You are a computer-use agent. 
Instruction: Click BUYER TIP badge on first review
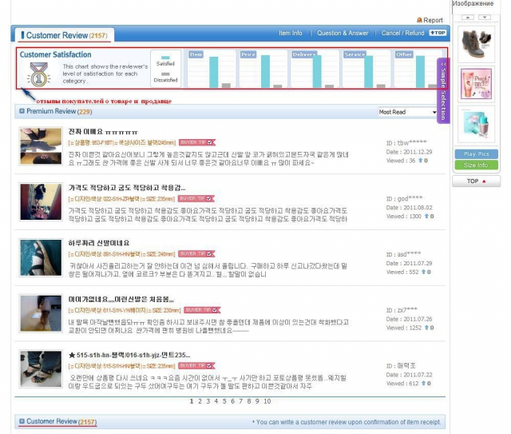coord(197,142)
